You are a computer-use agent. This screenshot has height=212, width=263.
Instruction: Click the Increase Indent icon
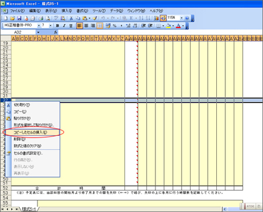(150, 26)
